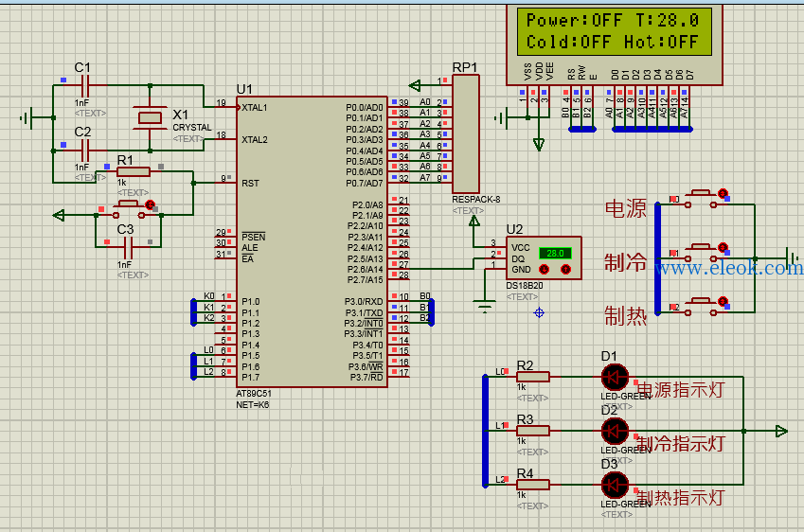Select the RP1 RESPACK-8 resistor pack
Screen dimensions: 804x532
pos(466,134)
